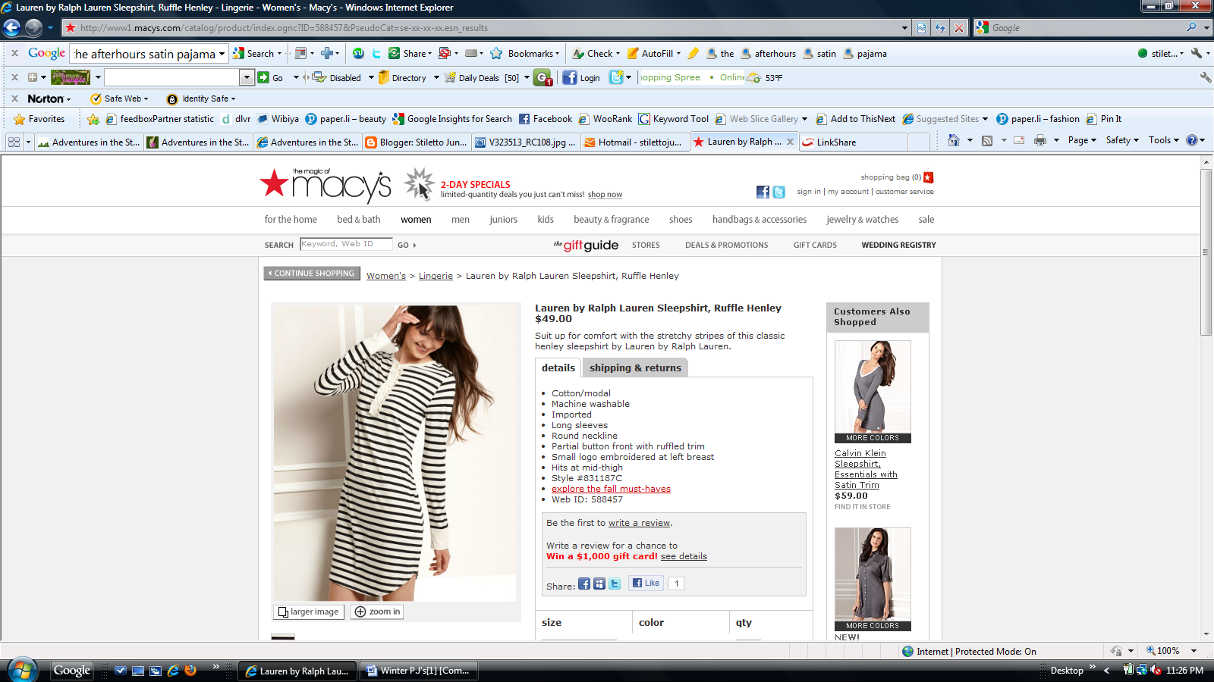Open Macy's Twitter icon in header
Image resolution: width=1214 pixels, height=682 pixels.
click(x=779, y=192)
